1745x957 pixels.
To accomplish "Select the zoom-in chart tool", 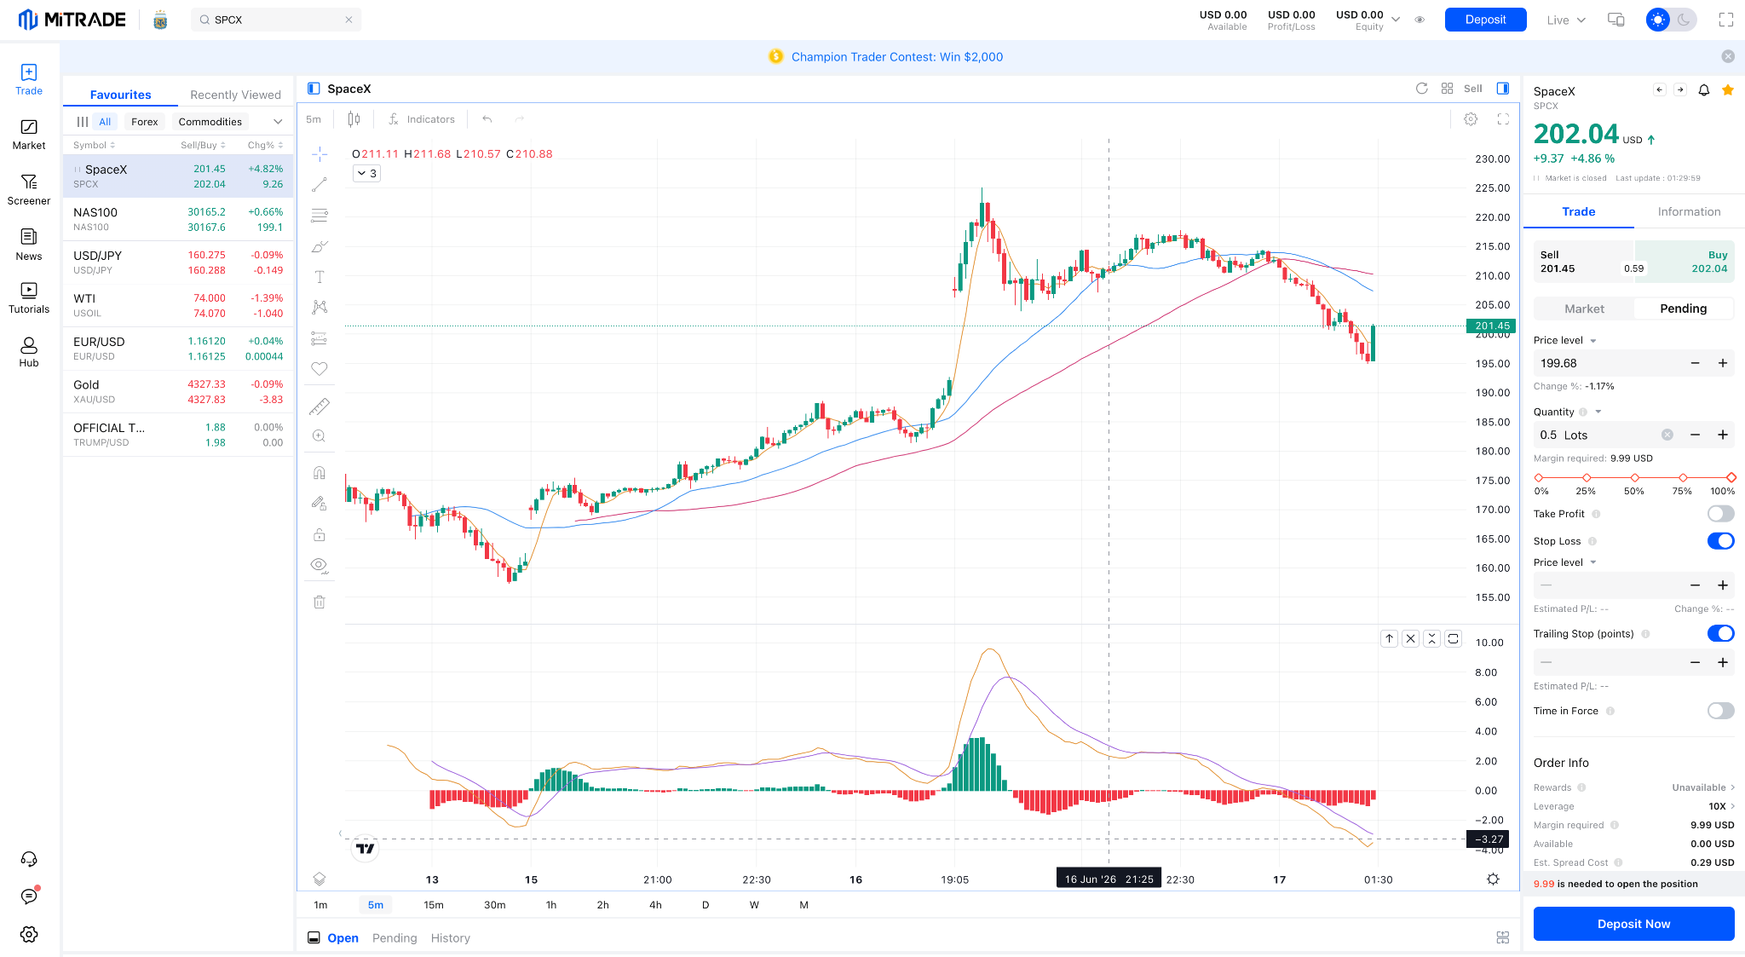I will coord(320,436).
